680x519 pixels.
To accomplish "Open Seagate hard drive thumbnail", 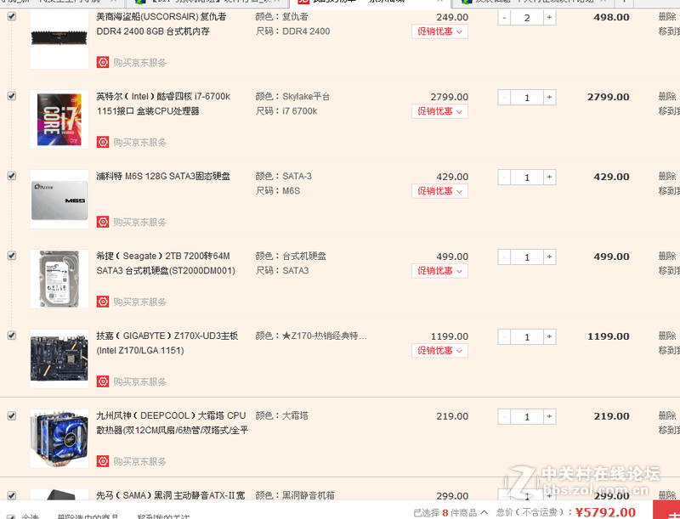I will point(59,279).
